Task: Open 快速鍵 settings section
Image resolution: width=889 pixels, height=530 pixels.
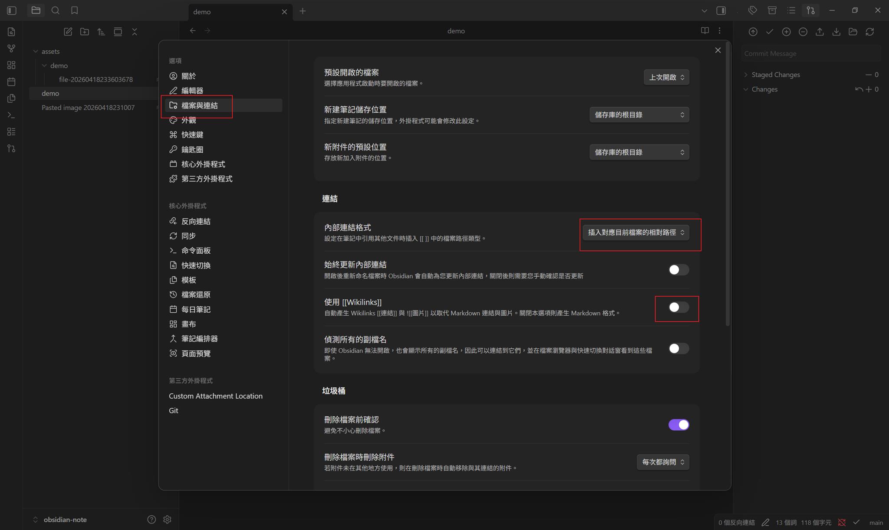Action: [192, 135]
